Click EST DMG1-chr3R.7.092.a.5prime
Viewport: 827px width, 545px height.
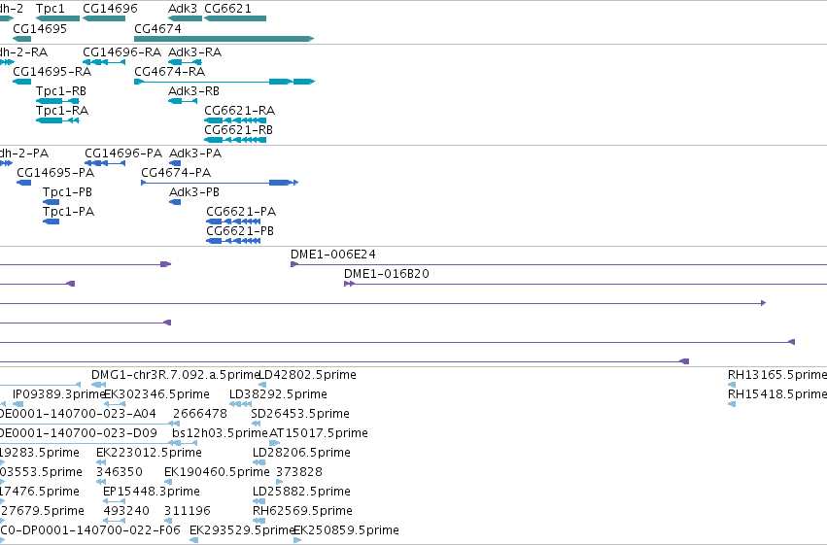[x=176, y=375]
